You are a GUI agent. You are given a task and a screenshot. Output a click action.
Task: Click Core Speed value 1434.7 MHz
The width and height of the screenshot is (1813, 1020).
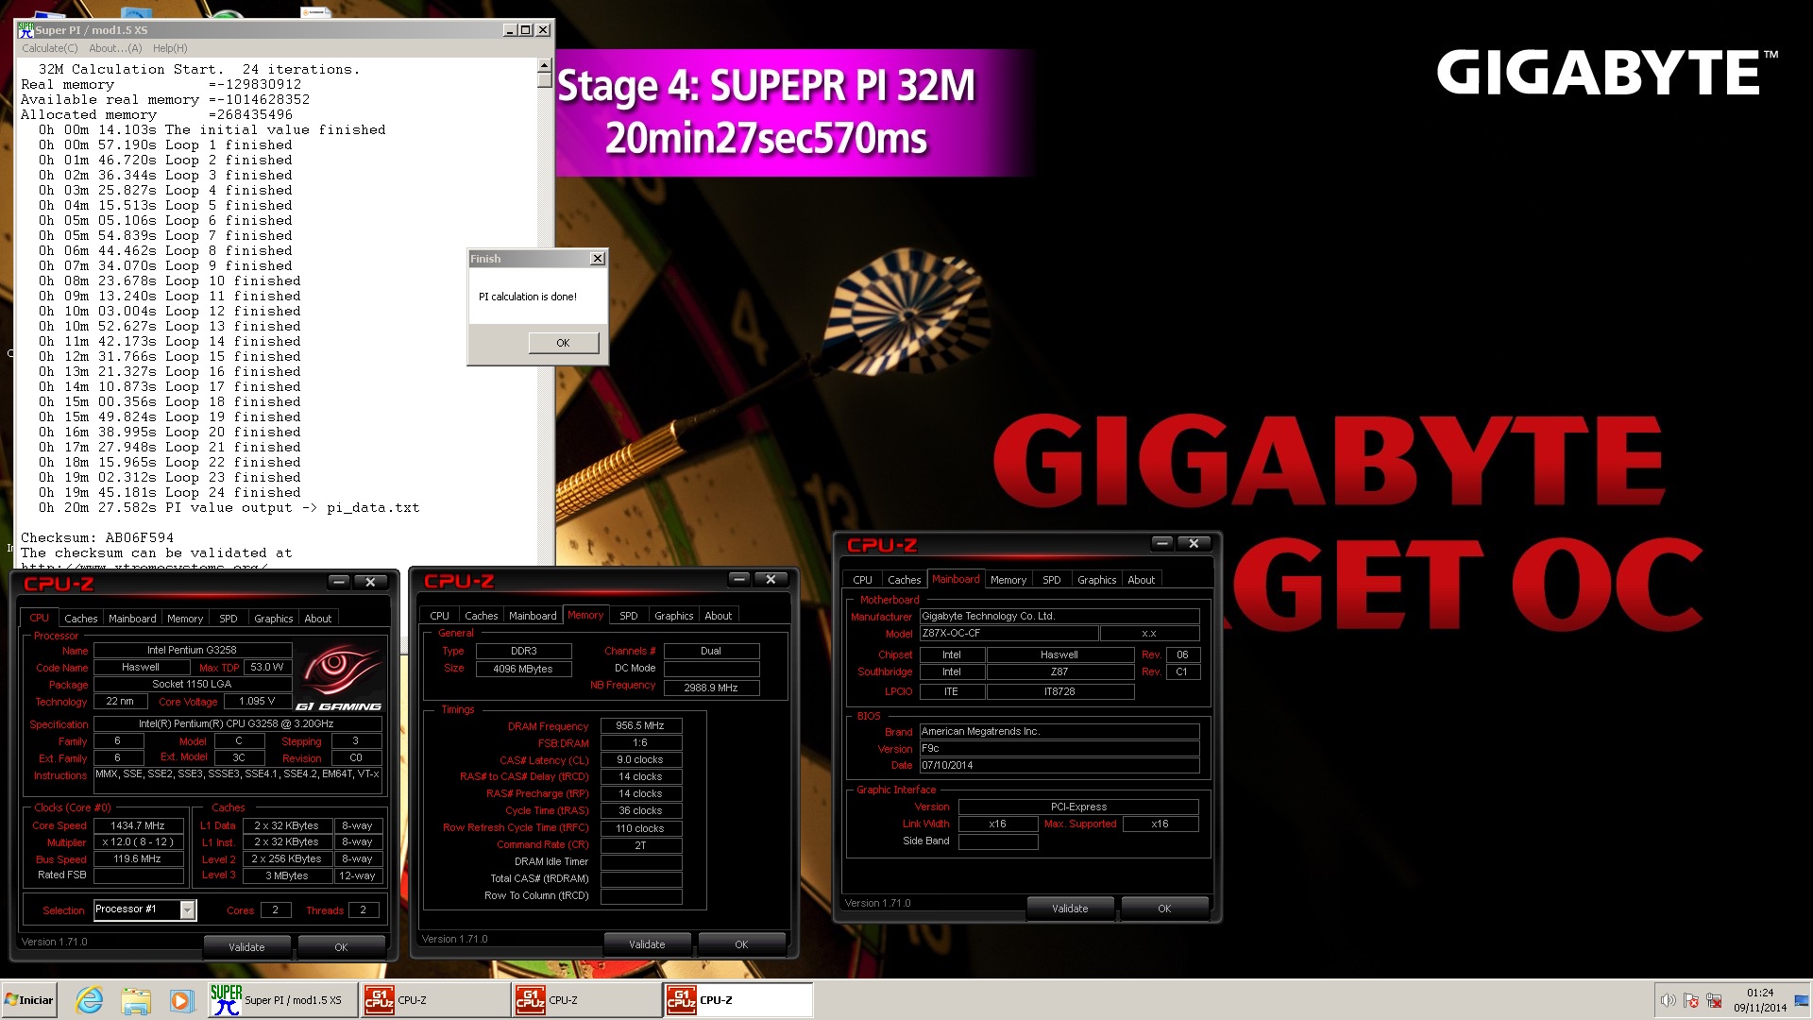coord(138,825)
